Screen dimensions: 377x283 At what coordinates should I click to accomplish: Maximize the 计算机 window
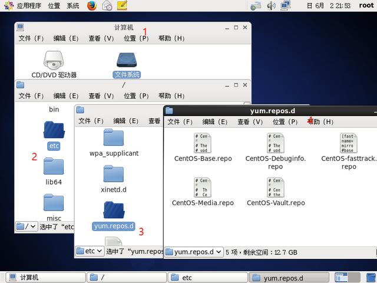pos(236,28)
